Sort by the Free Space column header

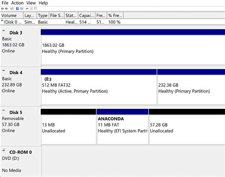pyautogui.click(x=101, y=16)
